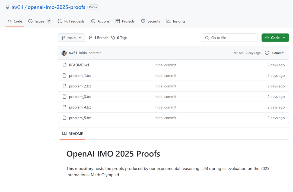Select the Pull requests icon
This screenshot has width=293, height=192.
59,21
